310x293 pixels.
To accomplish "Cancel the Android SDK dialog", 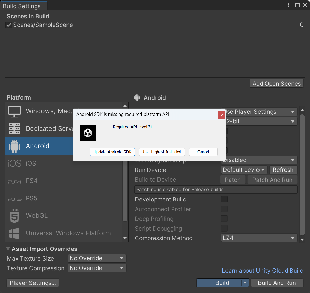I will point(203,152).
